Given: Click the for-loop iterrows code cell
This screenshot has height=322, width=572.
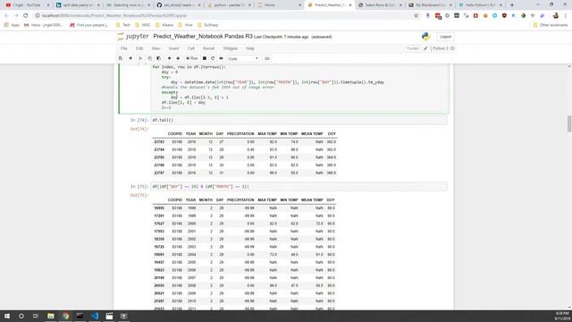Looking at the screenshot, I should [299, 88].
